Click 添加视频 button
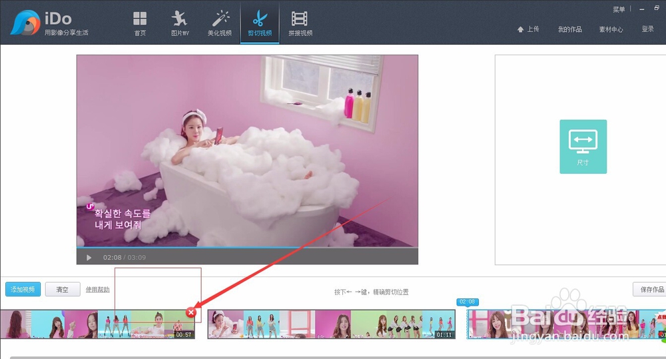The image size is (666, 359). 23,289
